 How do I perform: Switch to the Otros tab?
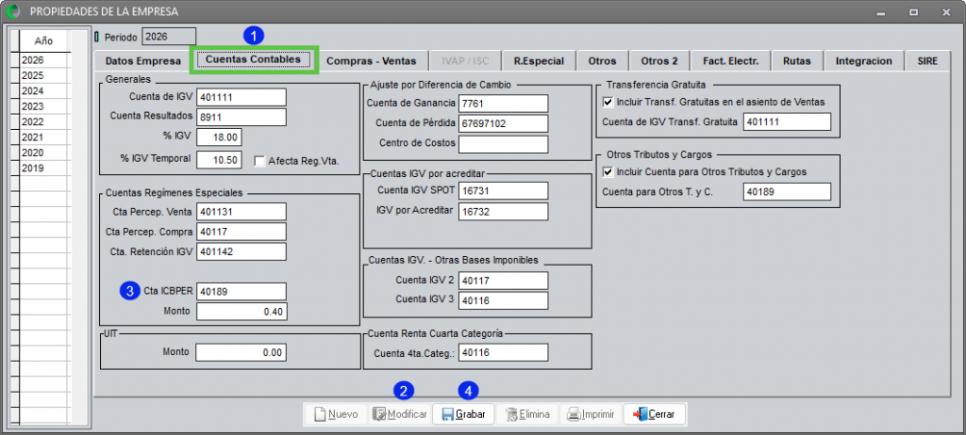click(603, 61)
